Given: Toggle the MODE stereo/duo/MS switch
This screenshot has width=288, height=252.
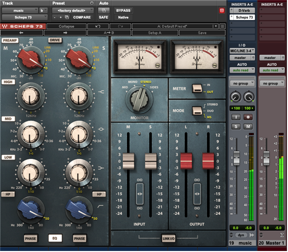Looking at the screenshot, I should coord(197,111).
